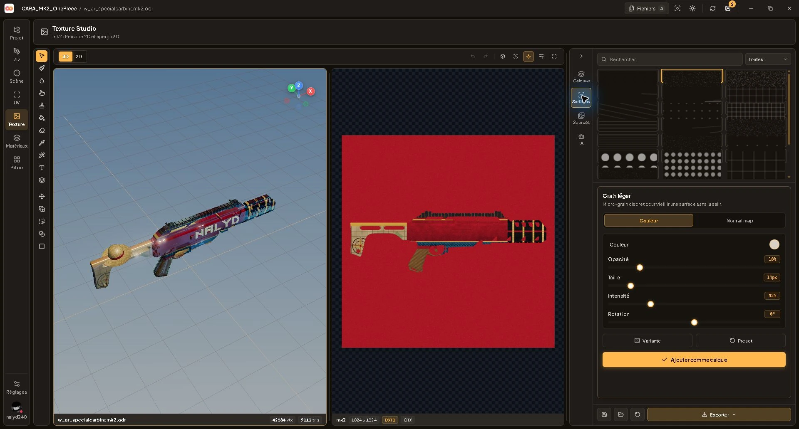The height and width of the screenshot is (429, 799).
Task: Click the Rechercher search field
Action: tap(670, 59)
